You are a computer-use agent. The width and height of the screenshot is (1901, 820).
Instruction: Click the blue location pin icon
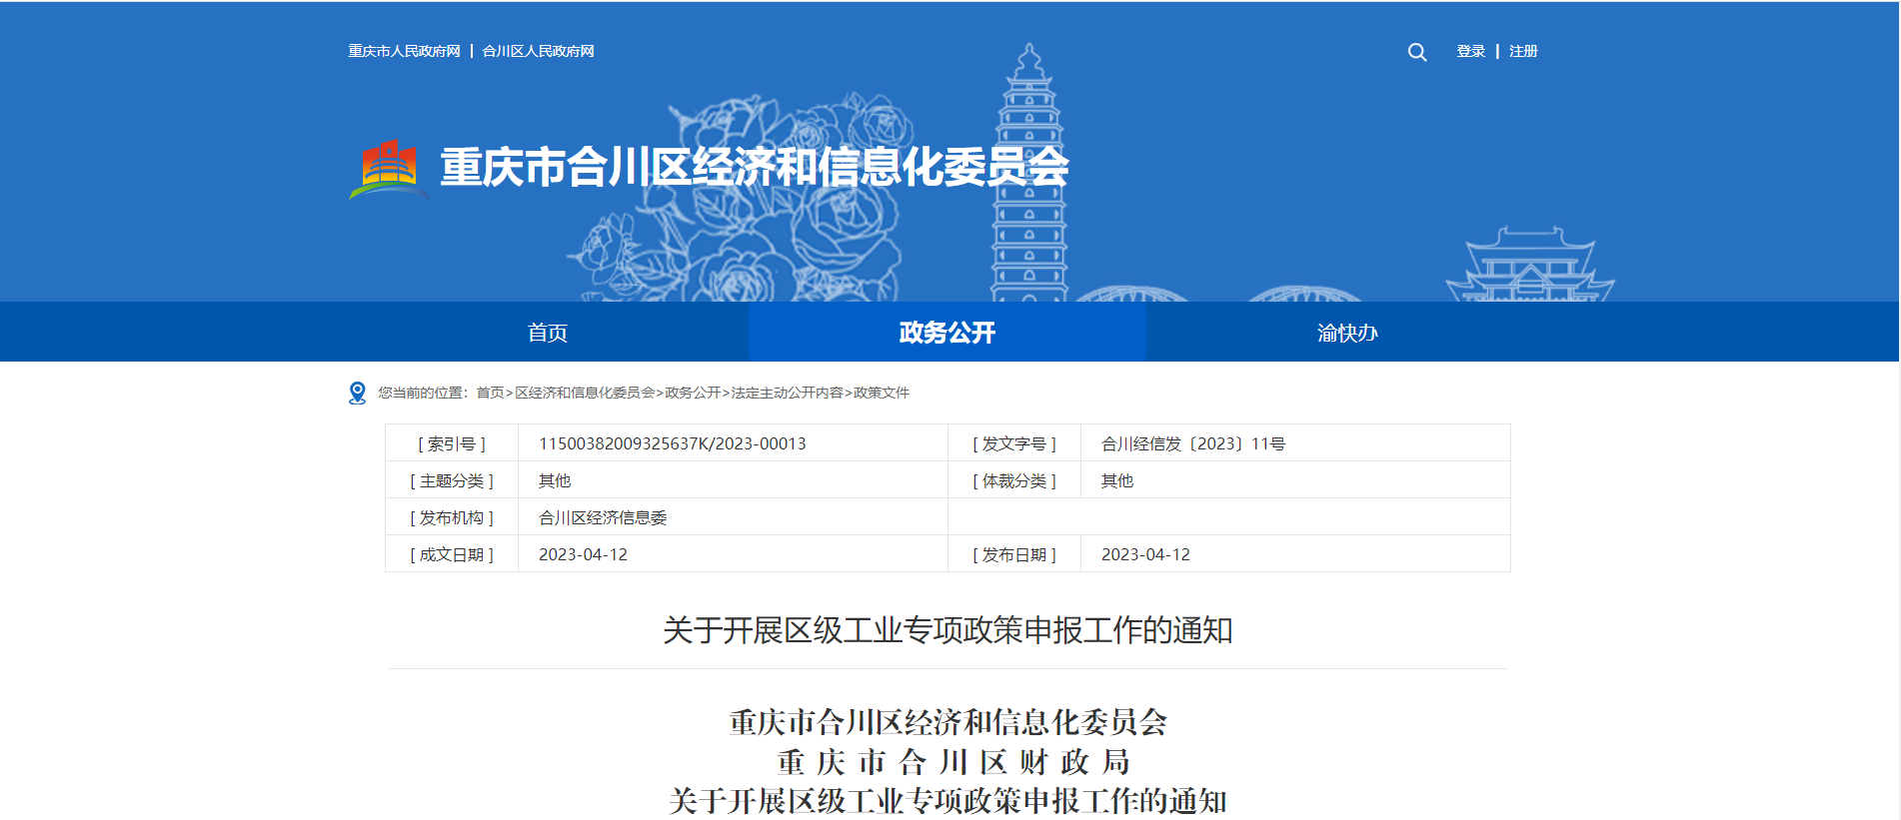click(357, 394)
